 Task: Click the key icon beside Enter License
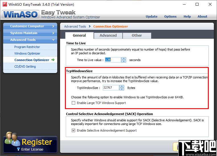click(x=18, y=149)
